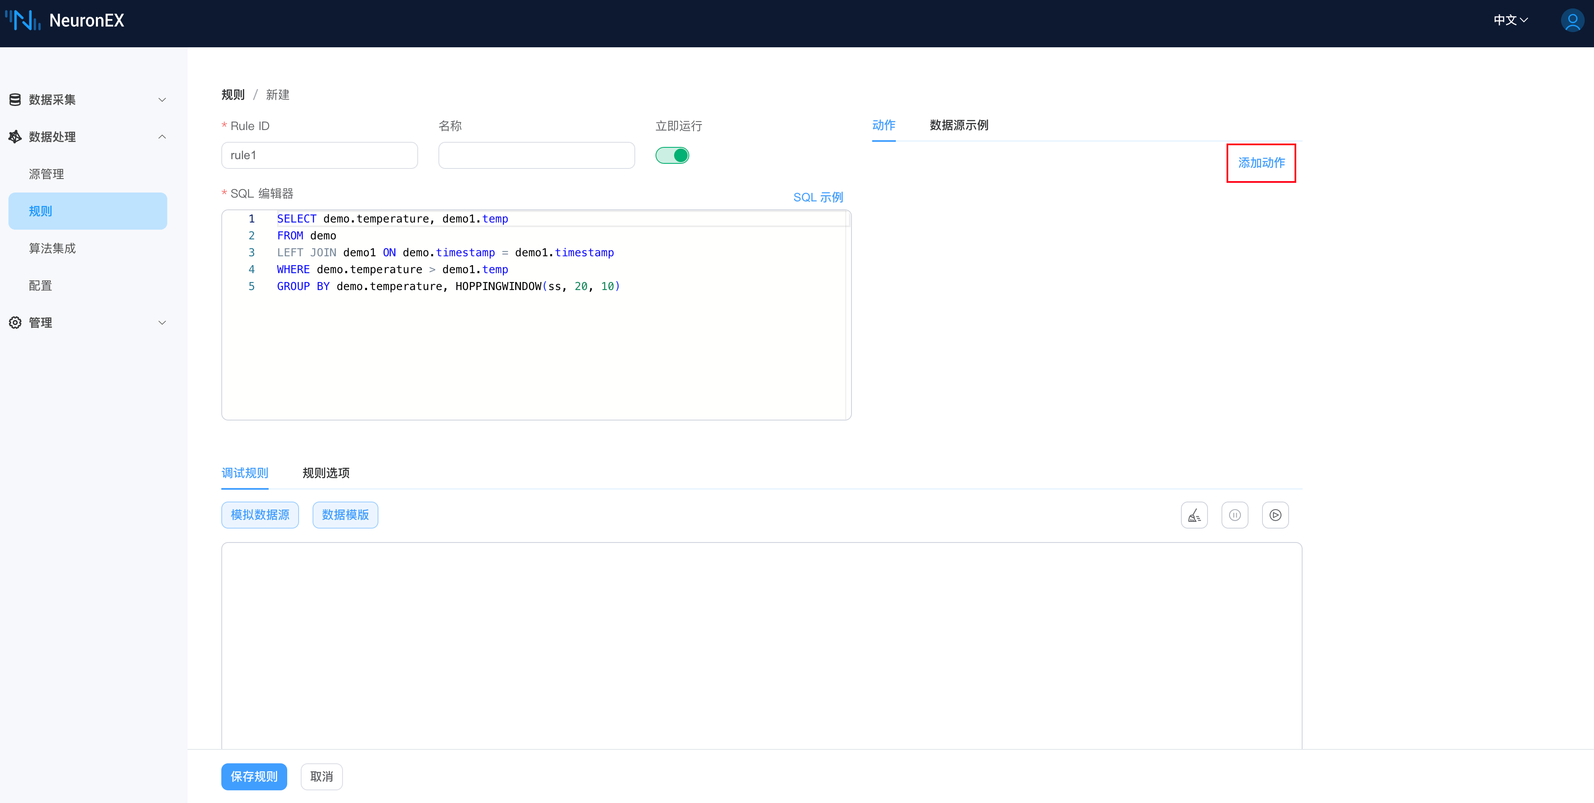
Task: Select 源管理 in the sidebar menu
Action: (46, 174)
